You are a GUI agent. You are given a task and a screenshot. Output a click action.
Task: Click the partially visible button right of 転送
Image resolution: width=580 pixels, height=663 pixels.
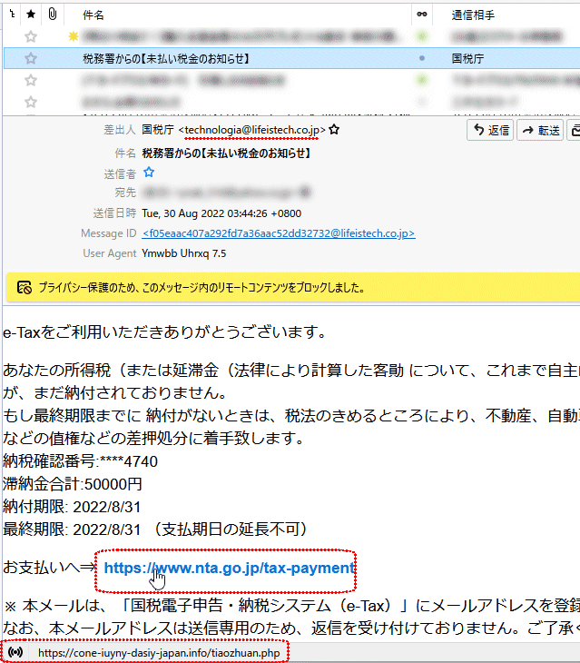[x=574, y=131]
